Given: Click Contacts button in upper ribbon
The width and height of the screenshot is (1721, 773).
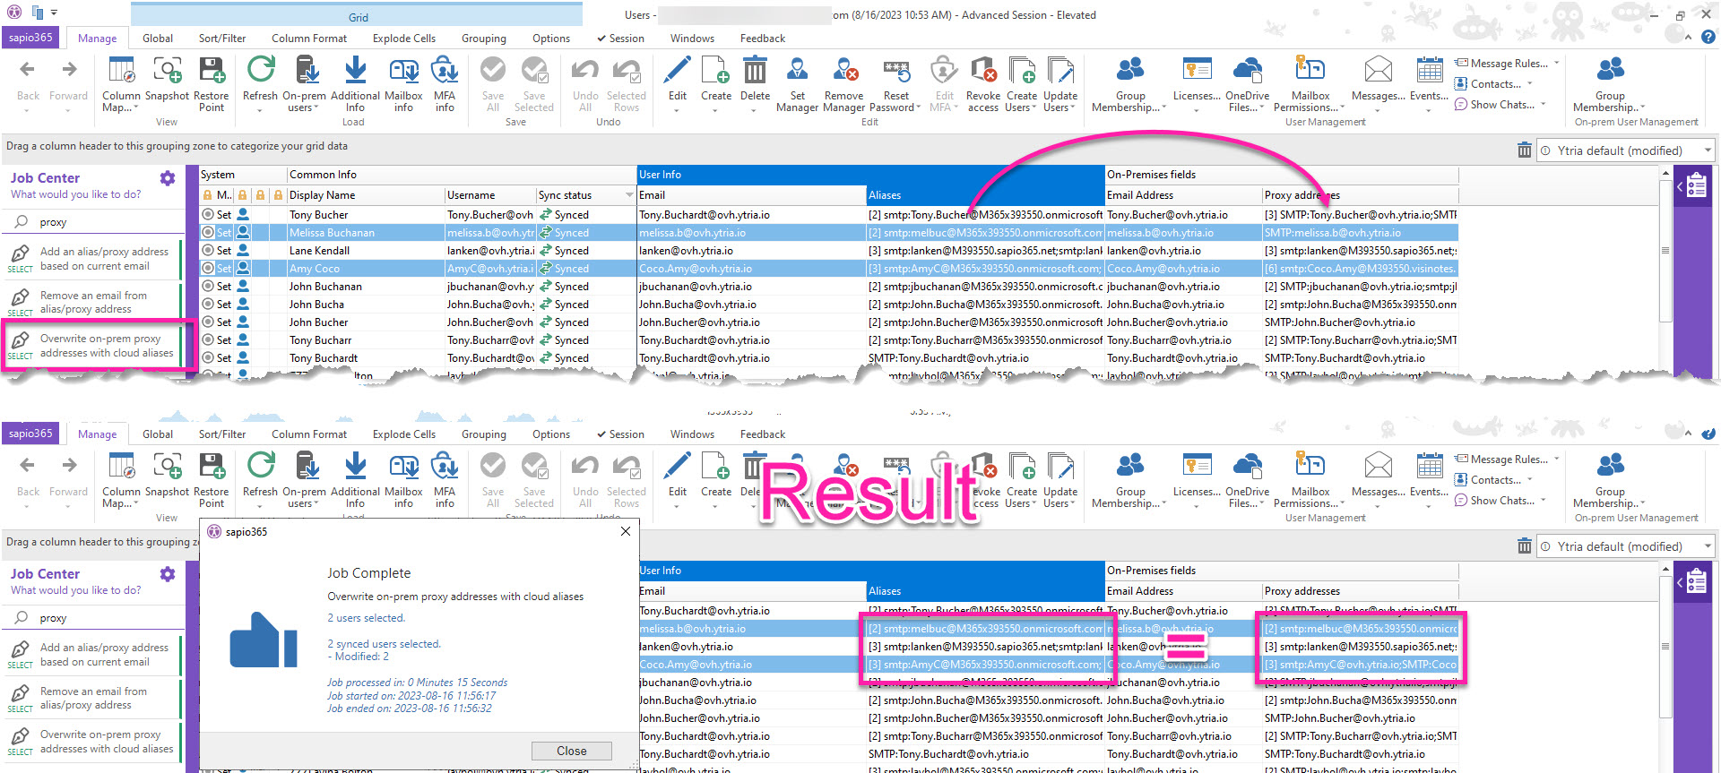Looking at the screenshot, I should click(x=1493, y=83).
